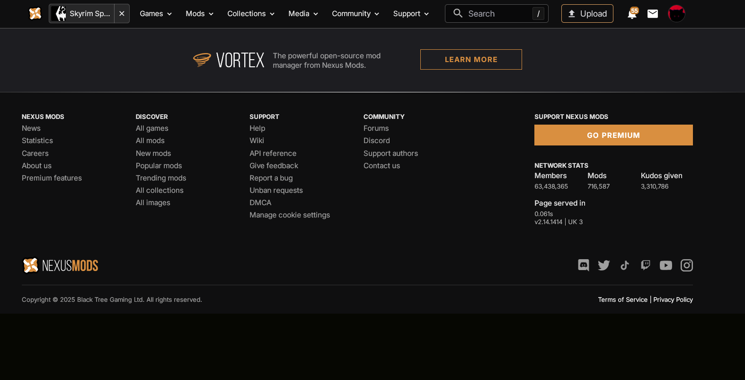The image size is (745, 380).
Task: Select Report a bug link
Action: click(x=271, y=178)
